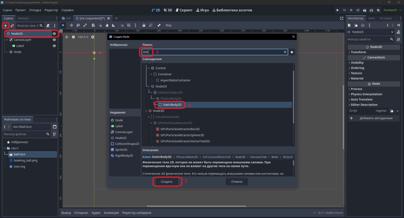Add search result to favorites star icon
Image resolution: width=404 pixels, height=218 pixels.
[x=292, y=52]
